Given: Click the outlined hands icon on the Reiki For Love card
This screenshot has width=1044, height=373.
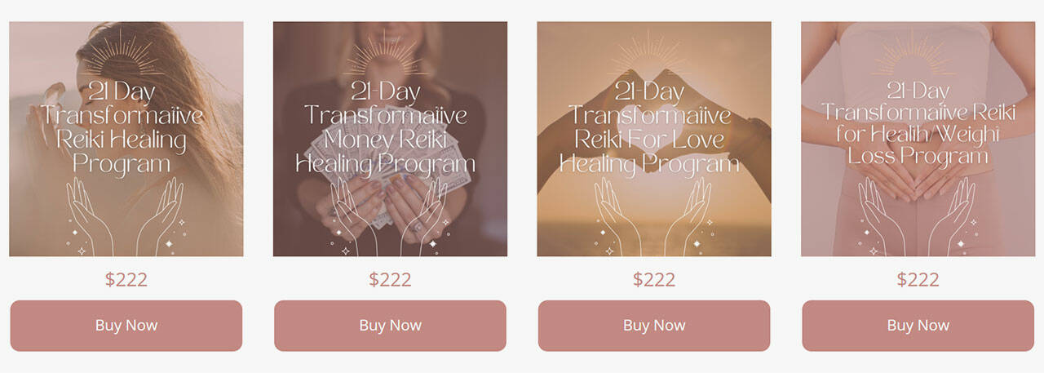Looking at the screenshot, I should pos(653,217).
